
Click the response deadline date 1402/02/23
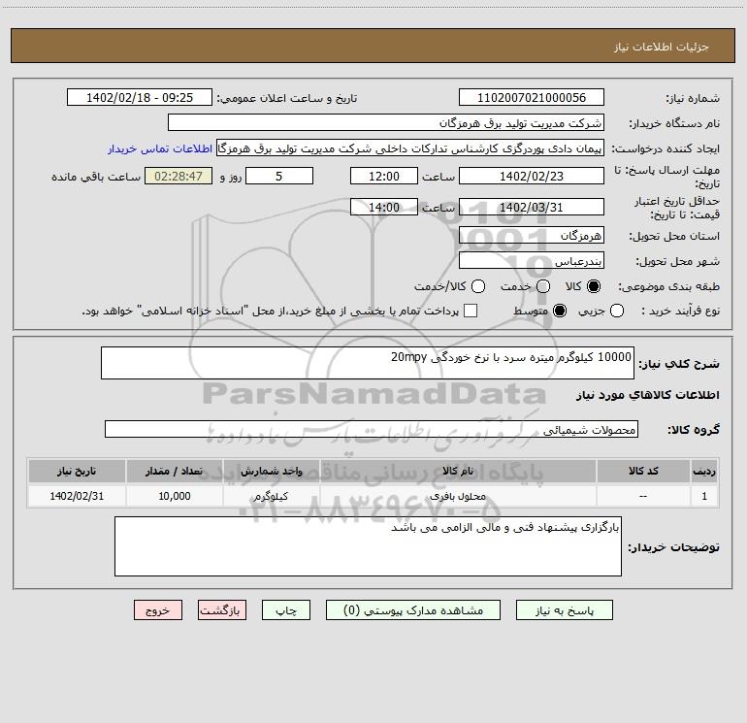532,176
